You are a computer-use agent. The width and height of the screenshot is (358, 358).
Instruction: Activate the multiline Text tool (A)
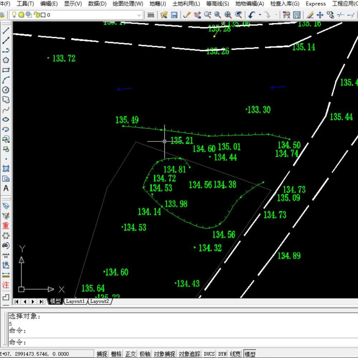(x=6, y=188)
